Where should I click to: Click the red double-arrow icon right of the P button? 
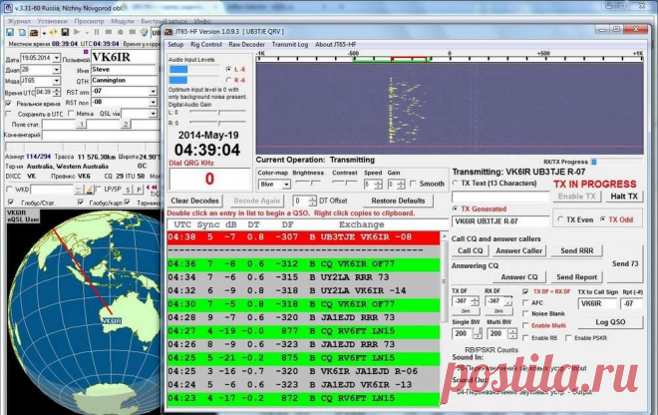[x=154, y=188]
